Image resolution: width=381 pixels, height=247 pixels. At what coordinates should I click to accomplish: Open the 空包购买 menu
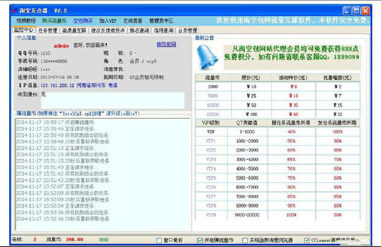click(x=83, y=21)
